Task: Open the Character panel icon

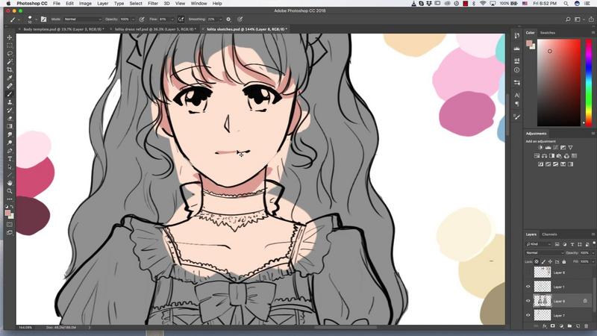Action: [516, 96]
